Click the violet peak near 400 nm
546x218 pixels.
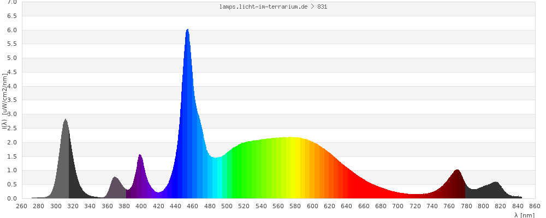[x=140, y=174]
